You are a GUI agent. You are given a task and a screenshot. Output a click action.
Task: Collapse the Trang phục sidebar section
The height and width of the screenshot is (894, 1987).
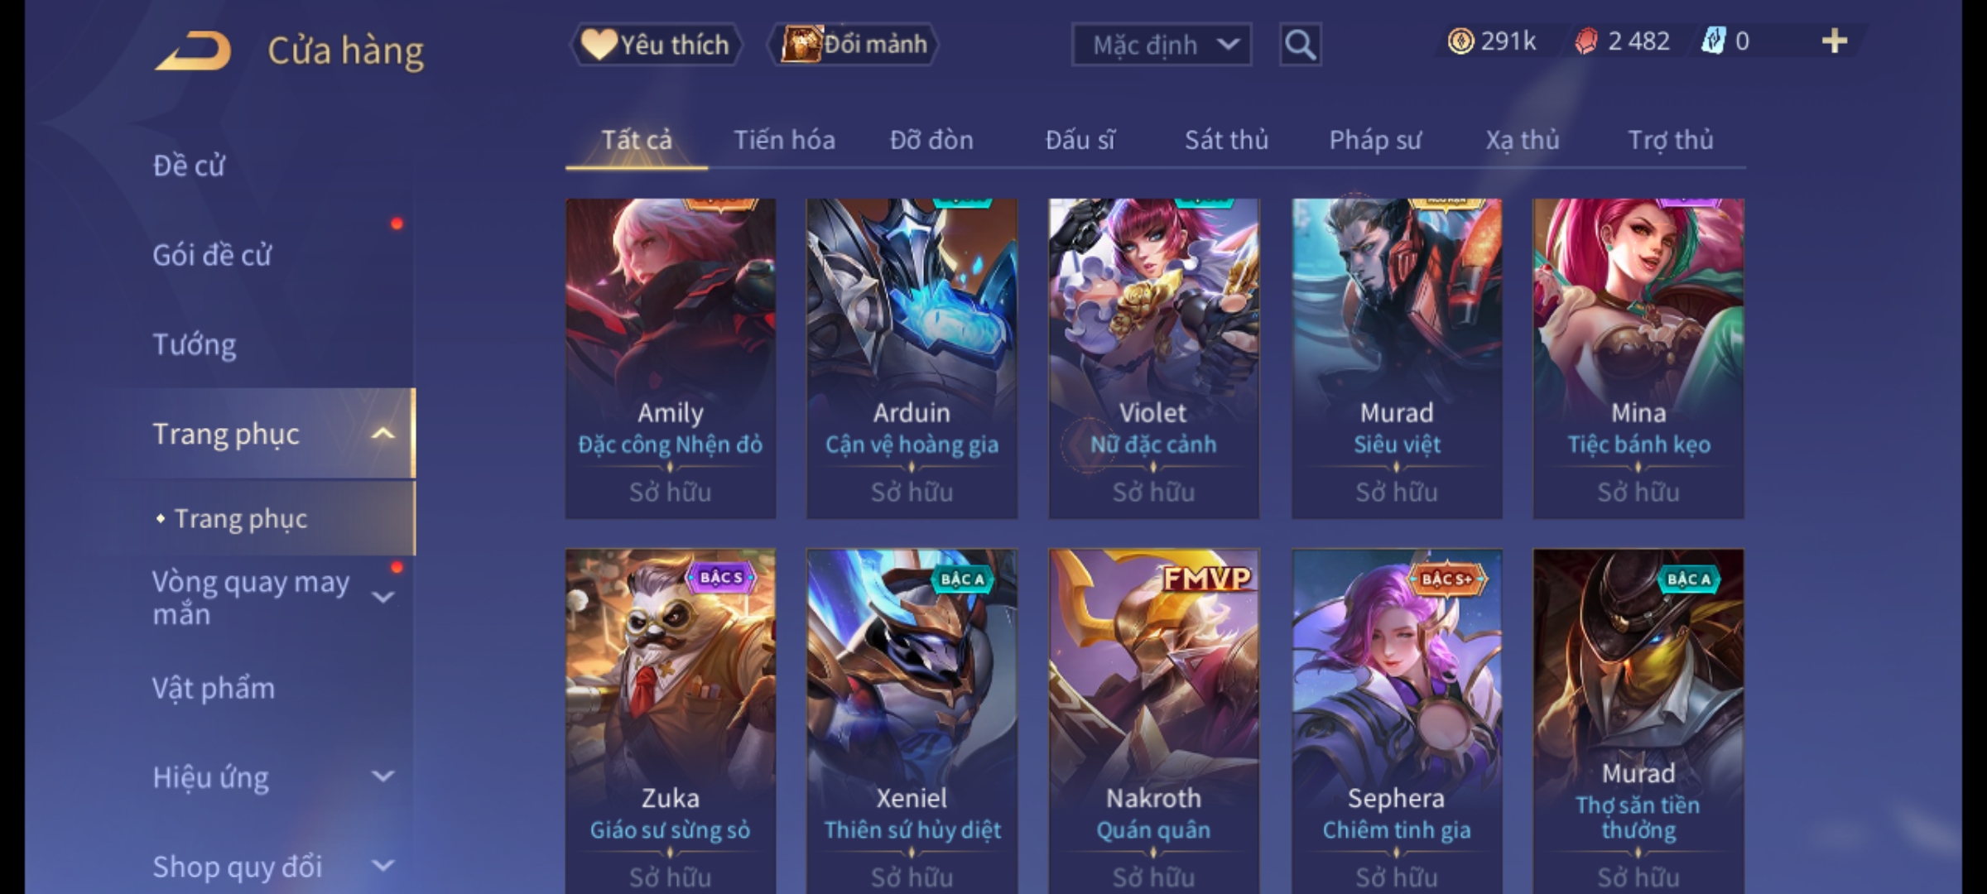coord(382,433)
